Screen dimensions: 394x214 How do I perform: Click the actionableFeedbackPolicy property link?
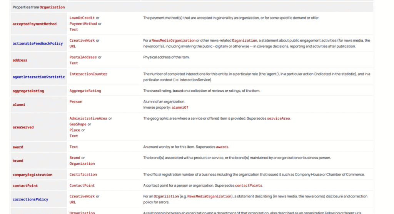(38, 44)
